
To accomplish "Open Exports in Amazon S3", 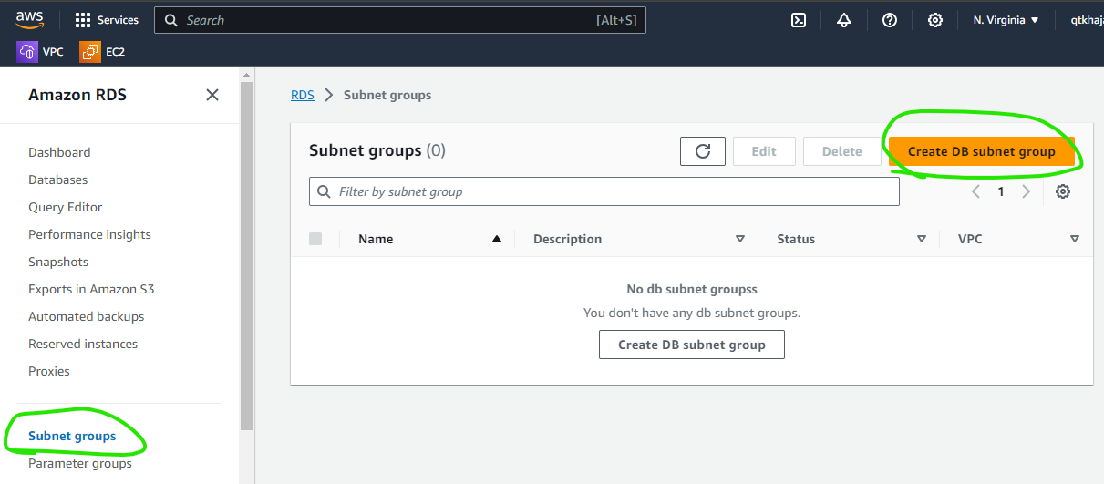I will point(91,289).
